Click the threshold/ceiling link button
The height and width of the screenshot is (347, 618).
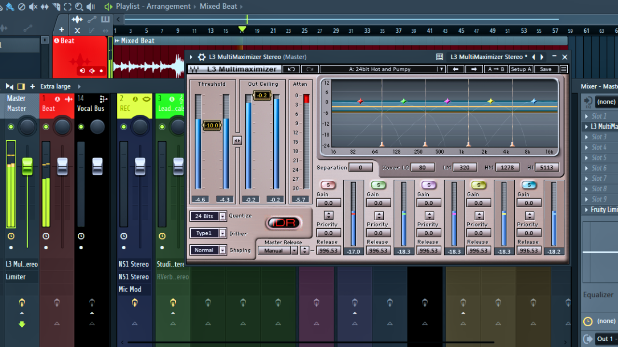pyautogui.click(x=237, y=140)
